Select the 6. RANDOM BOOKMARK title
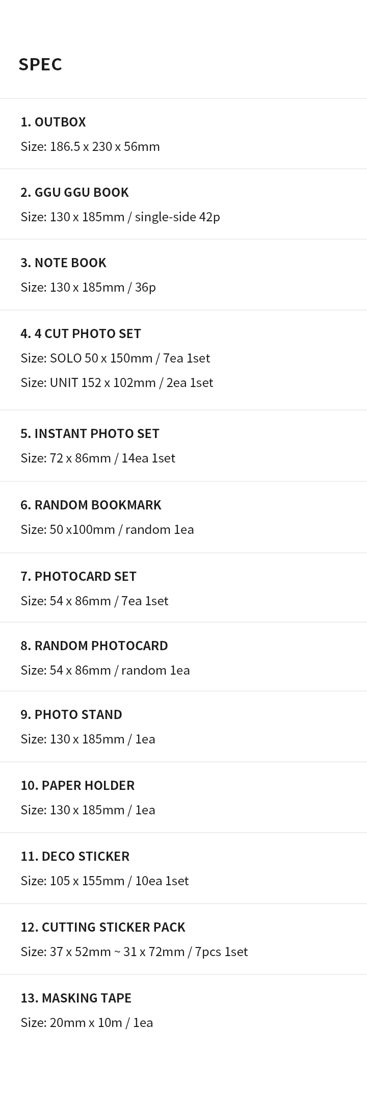The image size is (367, 1103). pos(91,505)
